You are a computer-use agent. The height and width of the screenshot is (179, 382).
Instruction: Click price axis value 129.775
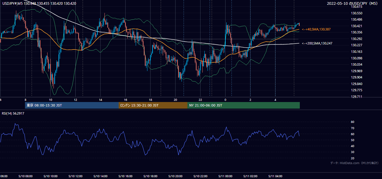357,90
